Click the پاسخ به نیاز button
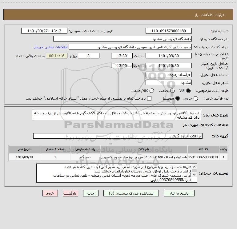Viewport: 237px width, 229px height. [179, 193]
